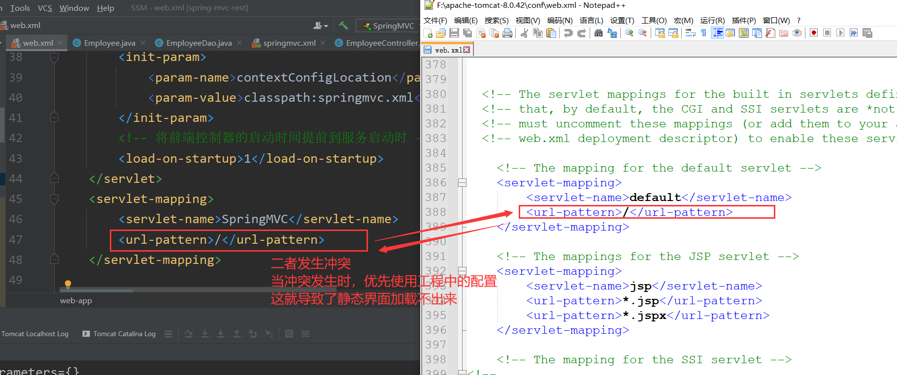
Task: Click Run macro multiple times icon
Action: click(854, 33)
